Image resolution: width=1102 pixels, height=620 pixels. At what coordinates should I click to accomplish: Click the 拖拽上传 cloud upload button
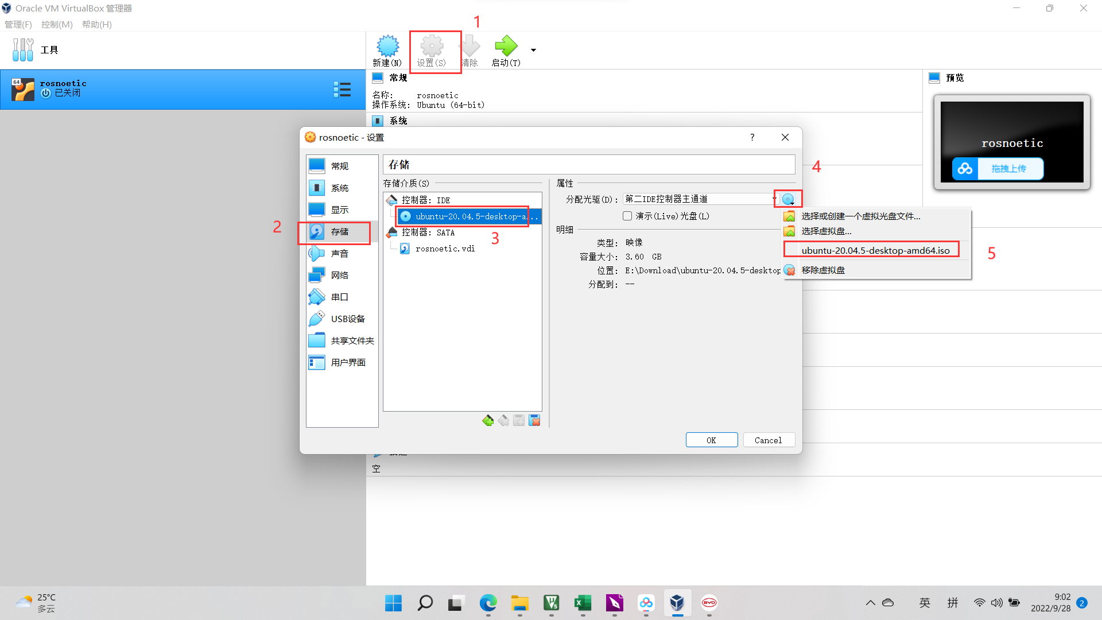click(x=998, y=169)
